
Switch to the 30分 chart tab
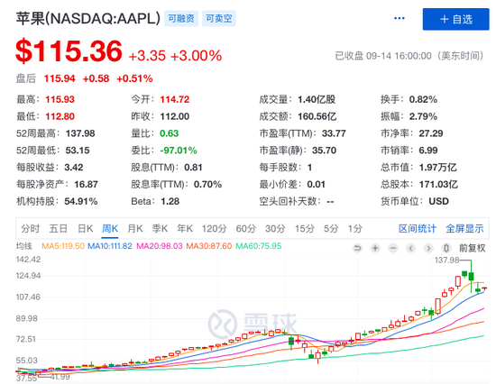pos(275,228)
